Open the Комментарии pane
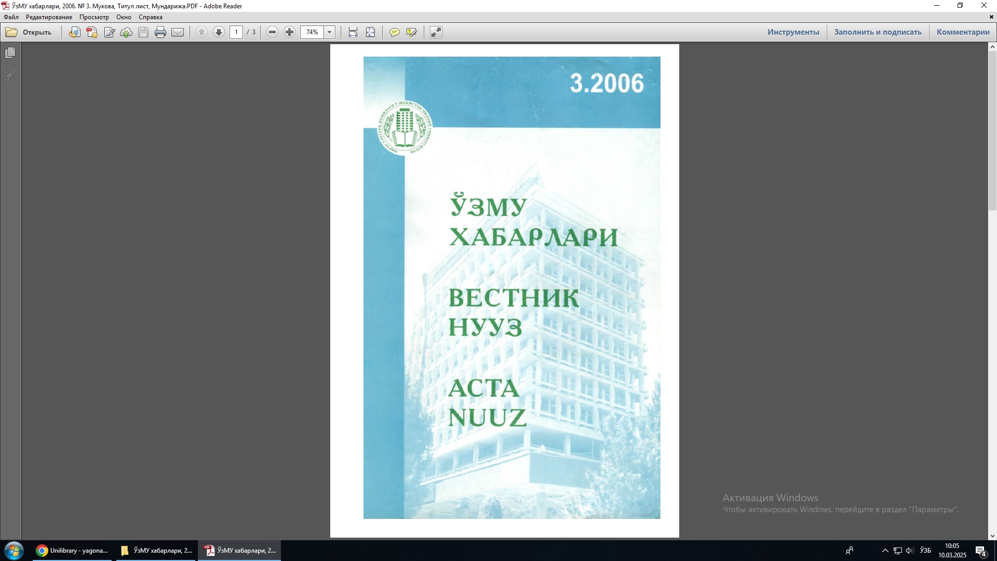This screenshot has height=561, width=997. tap(963, 32)
